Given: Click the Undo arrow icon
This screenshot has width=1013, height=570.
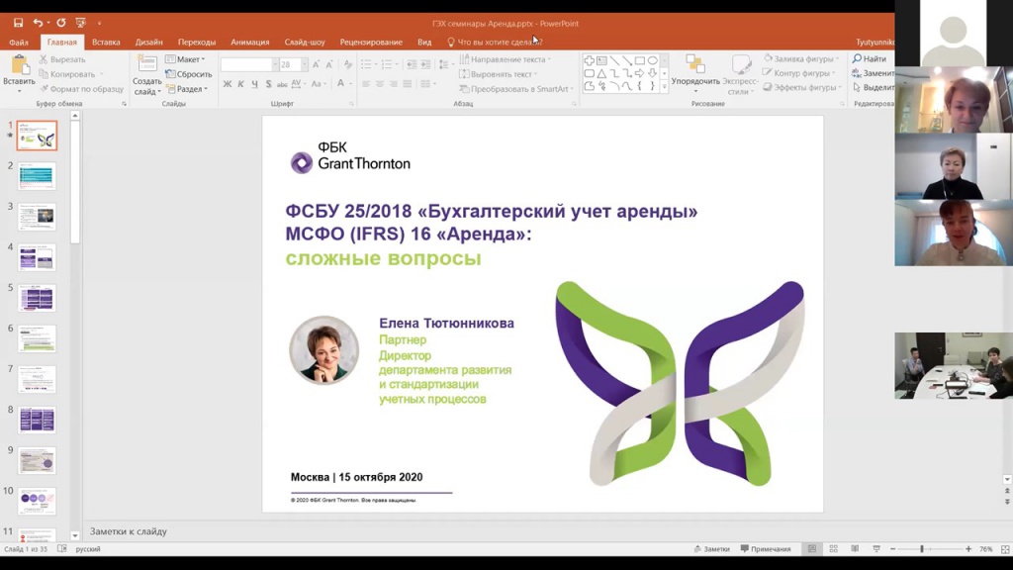Looking at the screenshot, I should 38,23.
